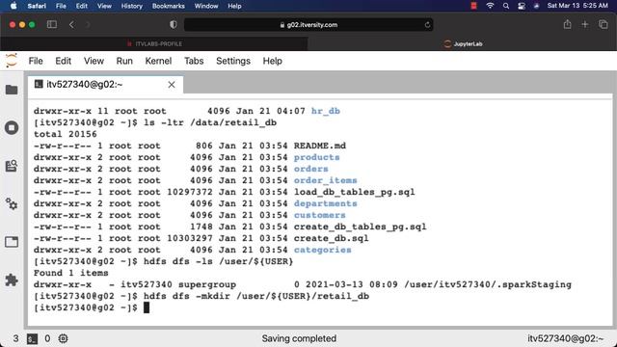
Task: Open Safari Bookmarks menu
Action: (169, 6)
